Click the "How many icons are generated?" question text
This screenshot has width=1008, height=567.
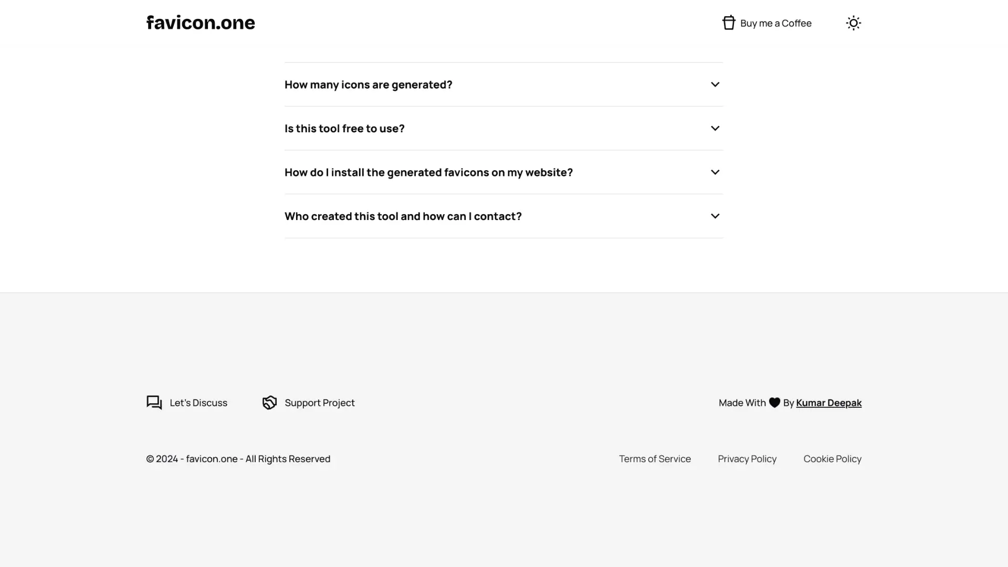[x=368, y=85]
